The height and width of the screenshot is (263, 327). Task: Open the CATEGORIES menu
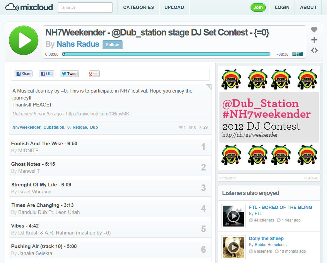(x=138, y=7)
